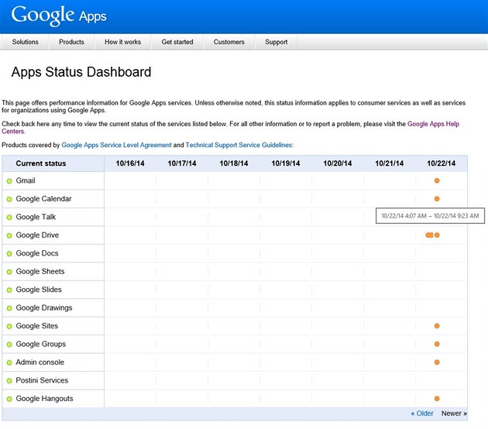Click Google Docs' green status indicator
Screen dimensions: 488x429
coord(9,253)
